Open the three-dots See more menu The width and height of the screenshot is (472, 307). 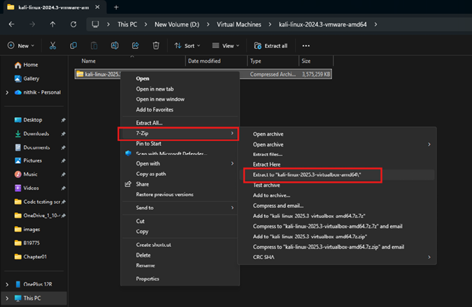pyautogui.click(x=306, y=45)
